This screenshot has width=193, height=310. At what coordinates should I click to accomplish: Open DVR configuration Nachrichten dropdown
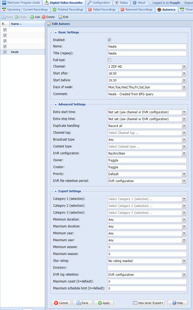184,154
